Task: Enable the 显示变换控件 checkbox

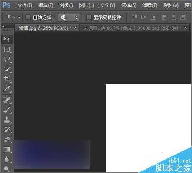Action: coord(89,17)
